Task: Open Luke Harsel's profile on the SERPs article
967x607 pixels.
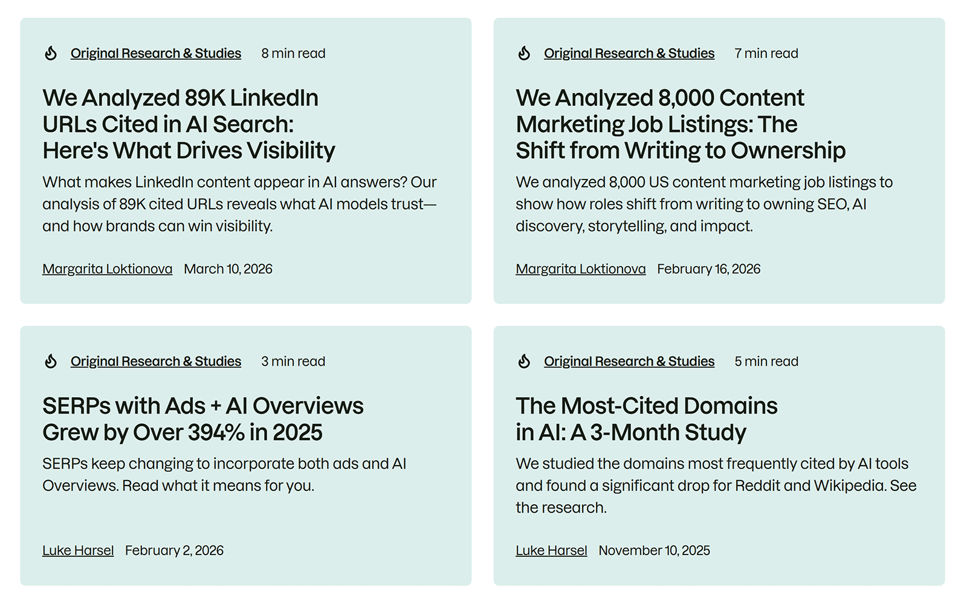Action: 77,550
